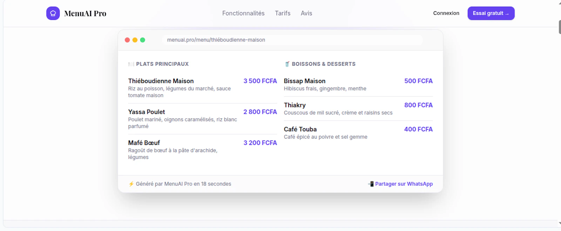The height and width of the screenshot is (231, 561).
Task: Click the green window dot in mockup
Action: pos(143,40)
